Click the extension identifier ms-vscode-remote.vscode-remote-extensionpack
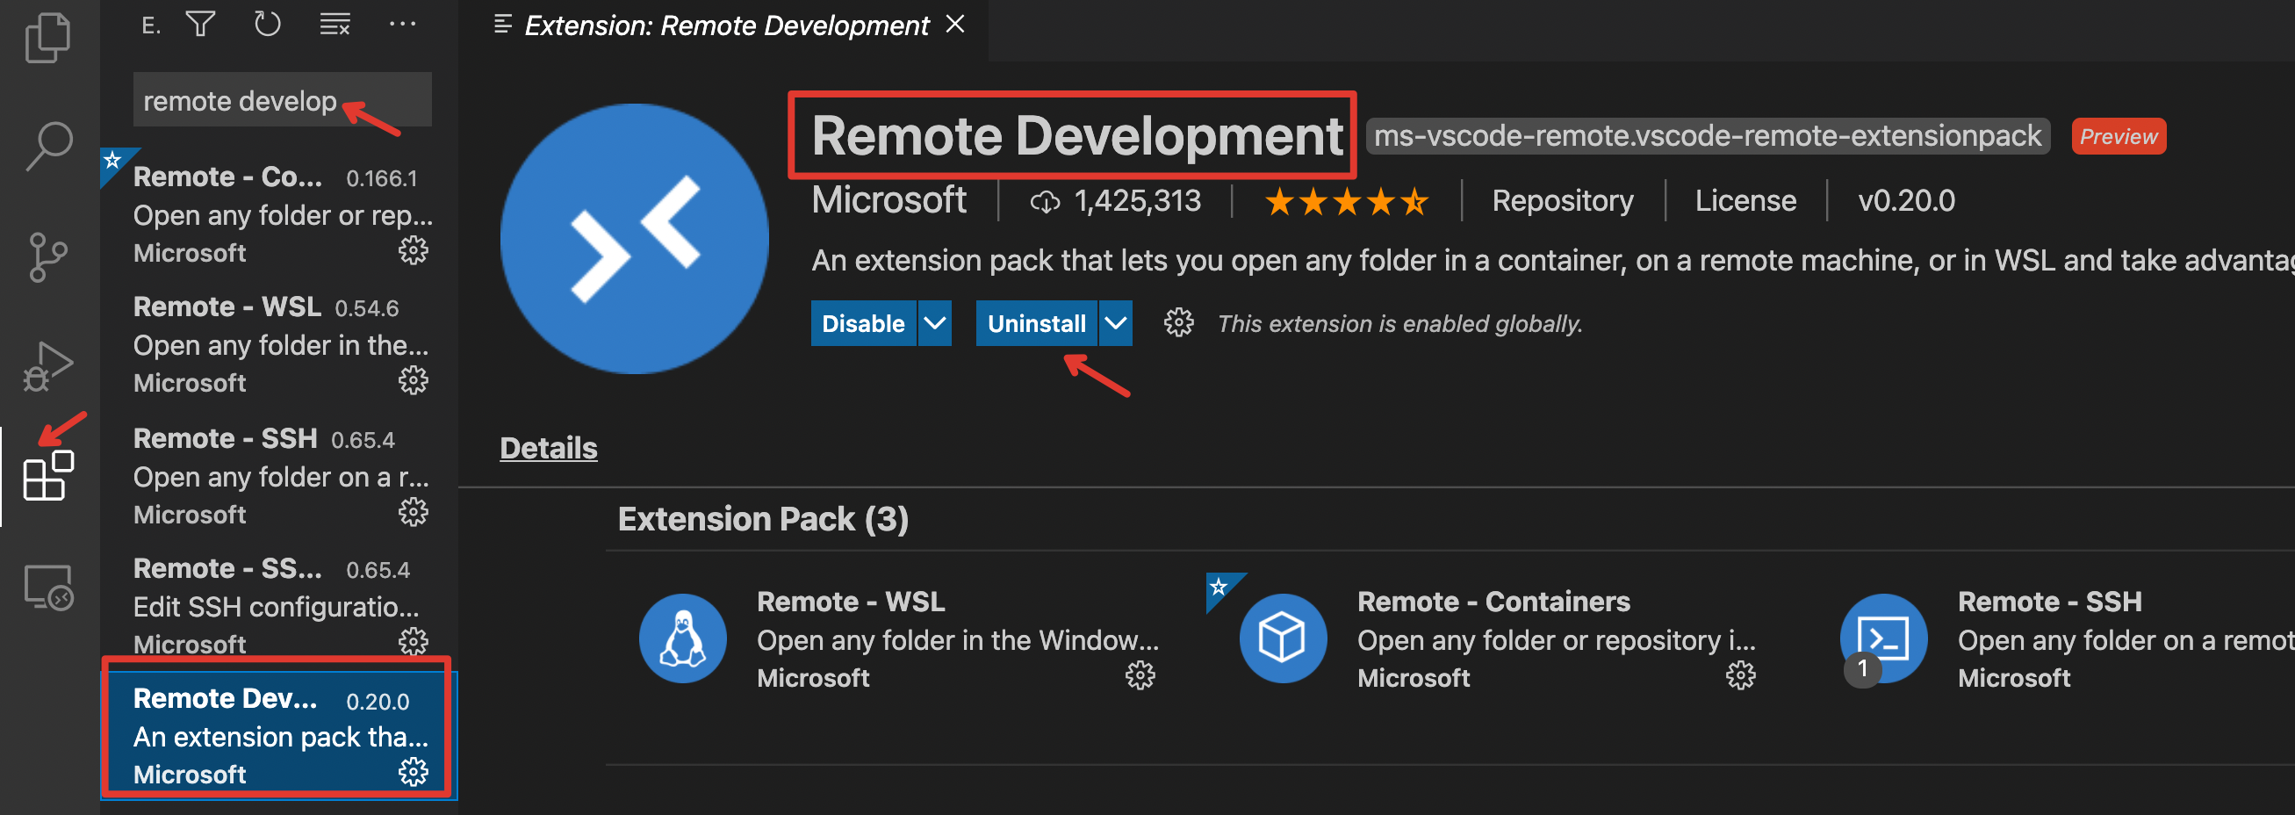Screen dimensions: 2295x815 tap(1707, 135)
